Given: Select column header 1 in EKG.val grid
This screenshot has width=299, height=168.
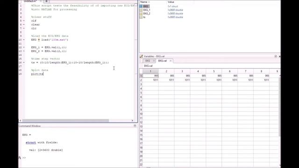Looking at the screenshot, I should point(150,71).
